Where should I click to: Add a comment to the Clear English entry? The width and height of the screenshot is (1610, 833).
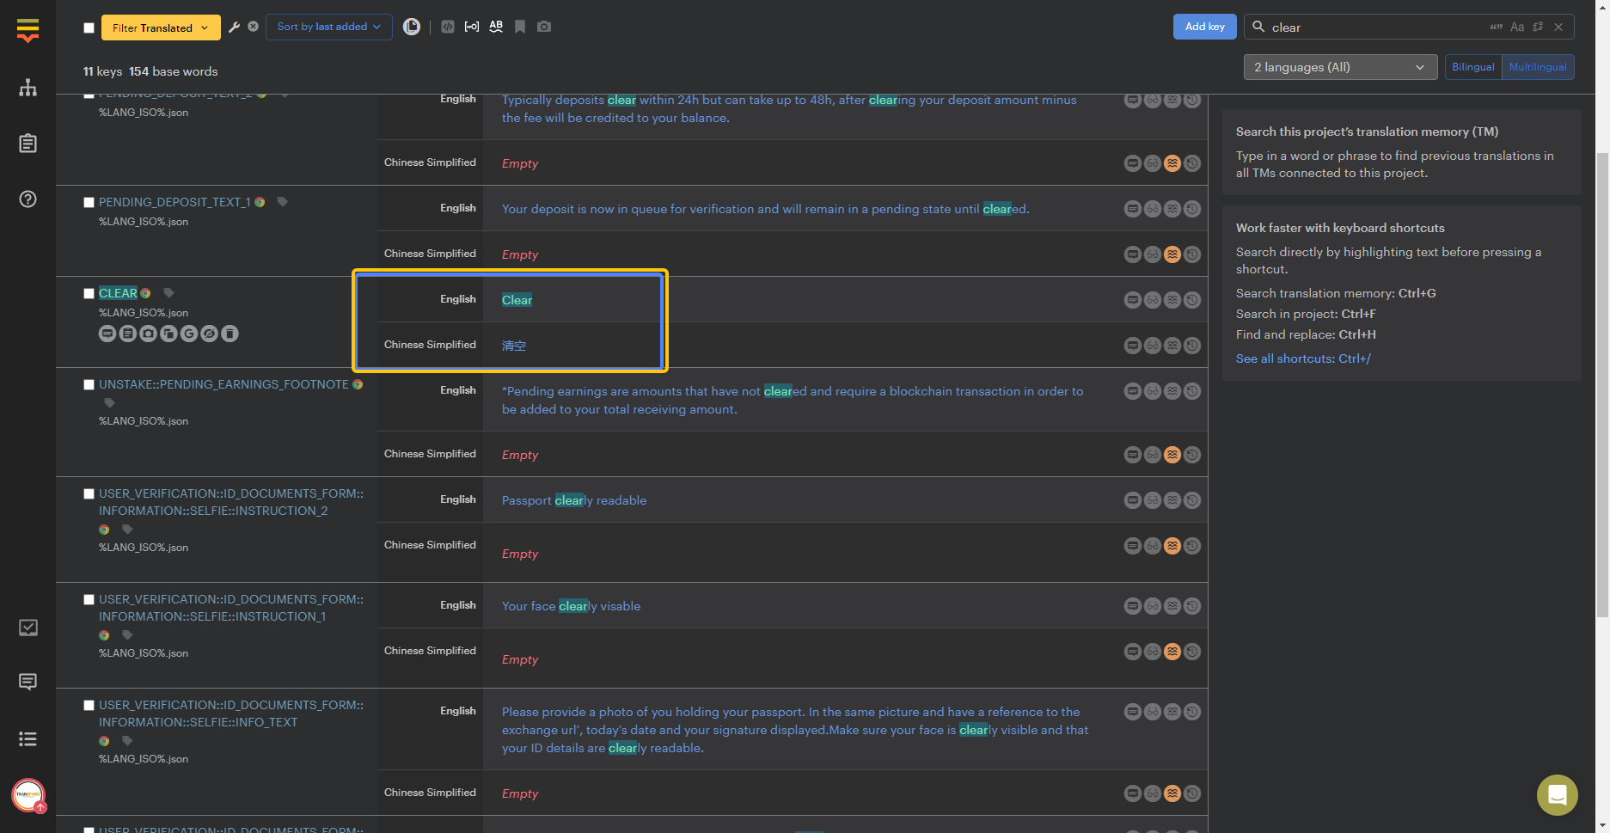(x=1132, y=299)
